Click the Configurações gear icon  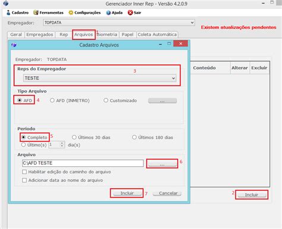point(71,13)
